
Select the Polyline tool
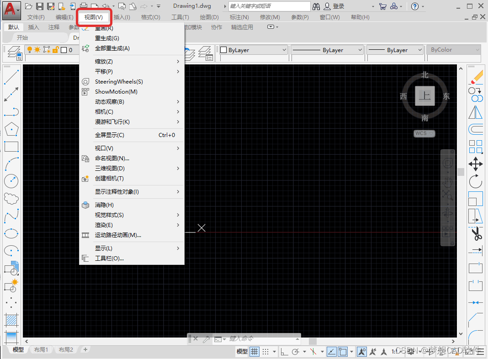[x=11, y=111]
